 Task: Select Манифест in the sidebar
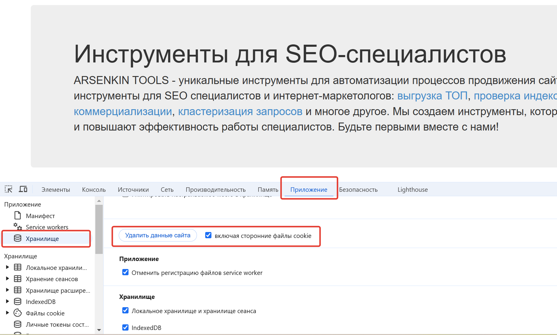(x=40, y=216)
